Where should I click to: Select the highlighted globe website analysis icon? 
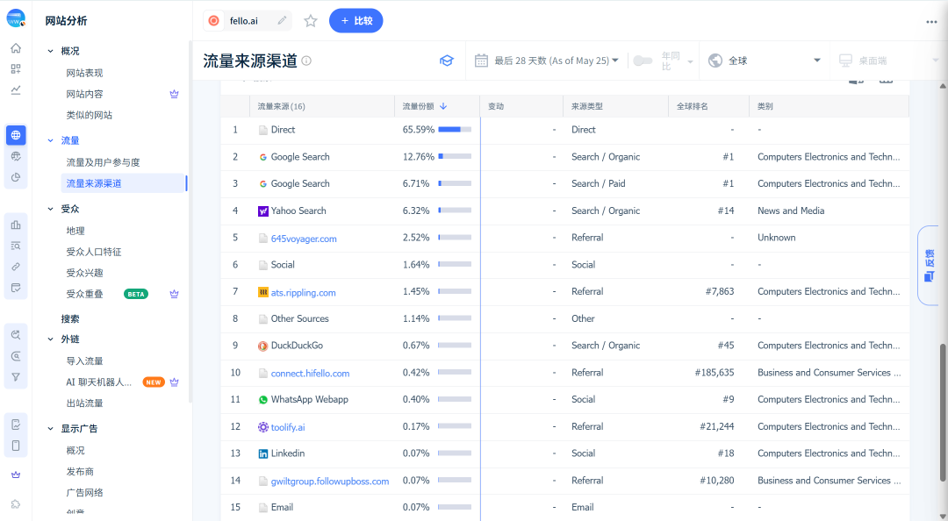tap(16, 135)
